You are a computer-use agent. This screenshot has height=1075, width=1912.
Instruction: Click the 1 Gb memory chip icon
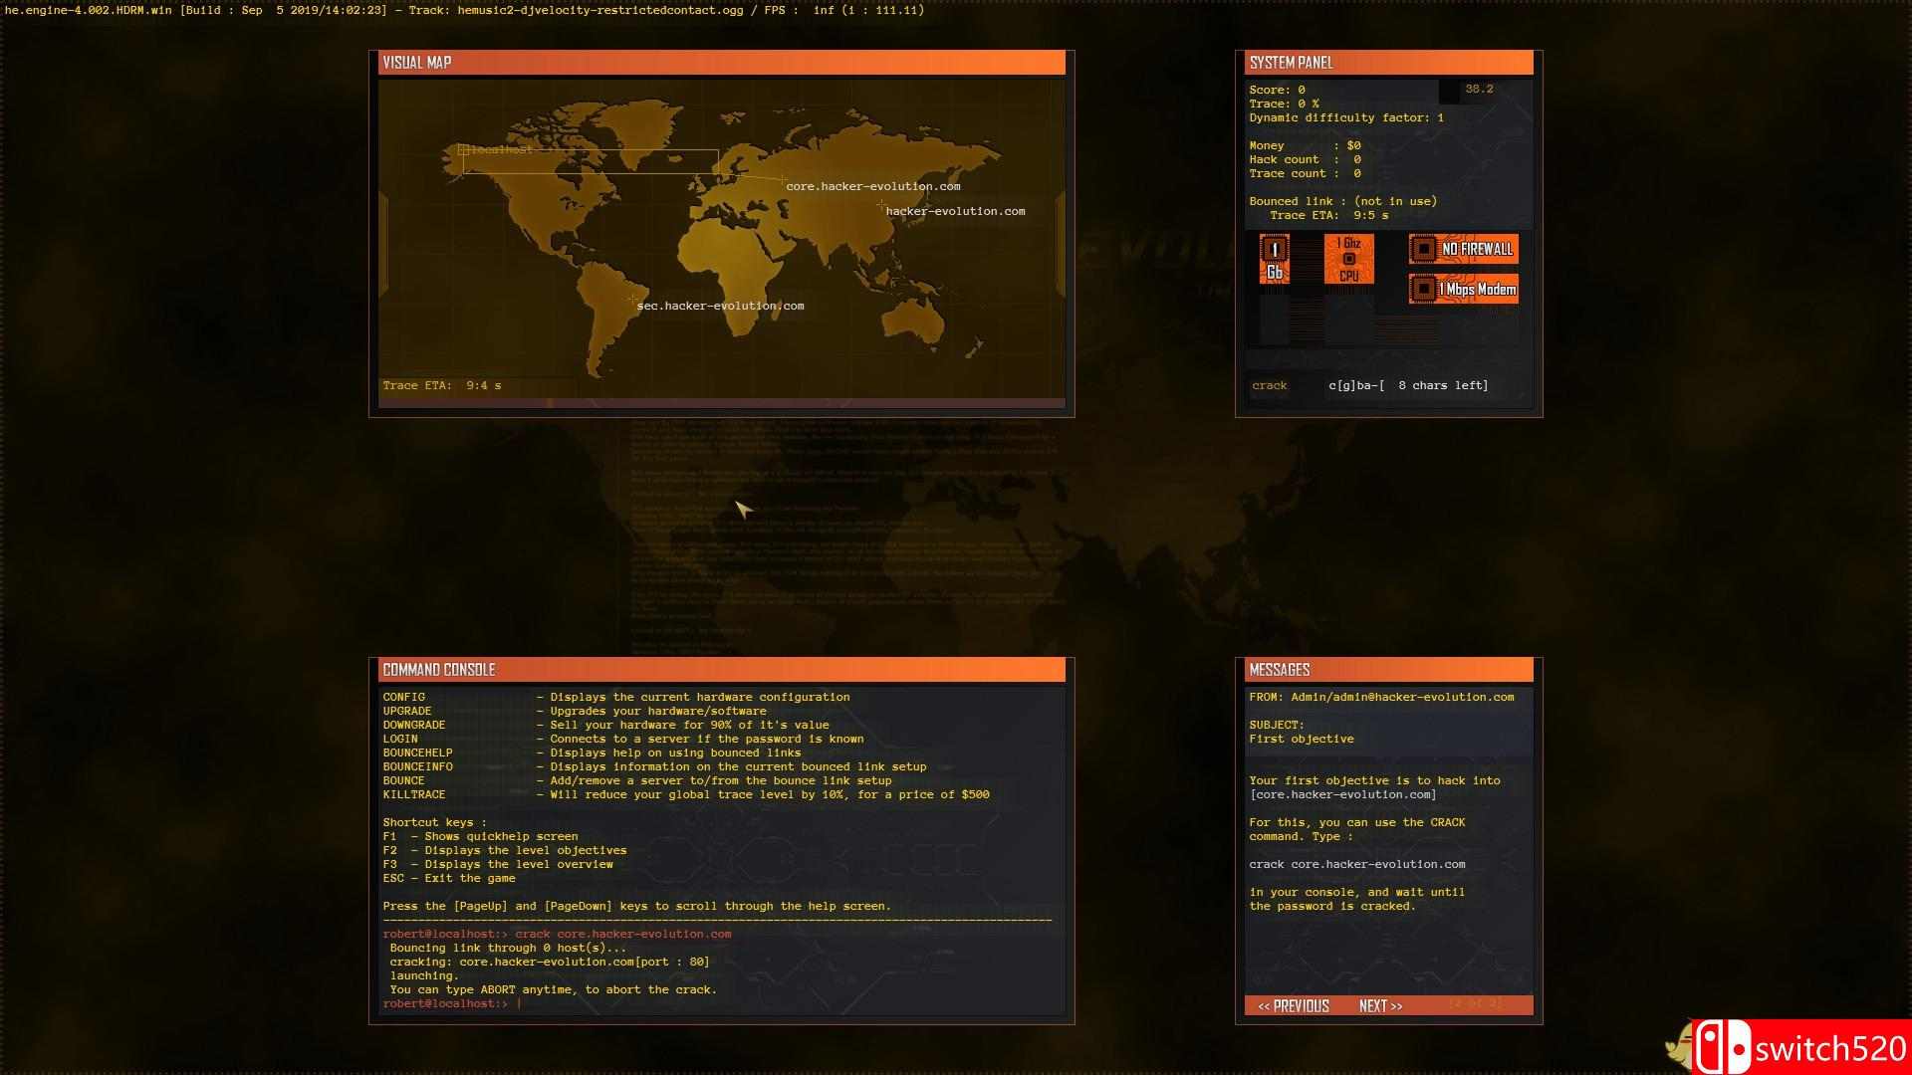pyautogui.click(x=1275, y=259)
